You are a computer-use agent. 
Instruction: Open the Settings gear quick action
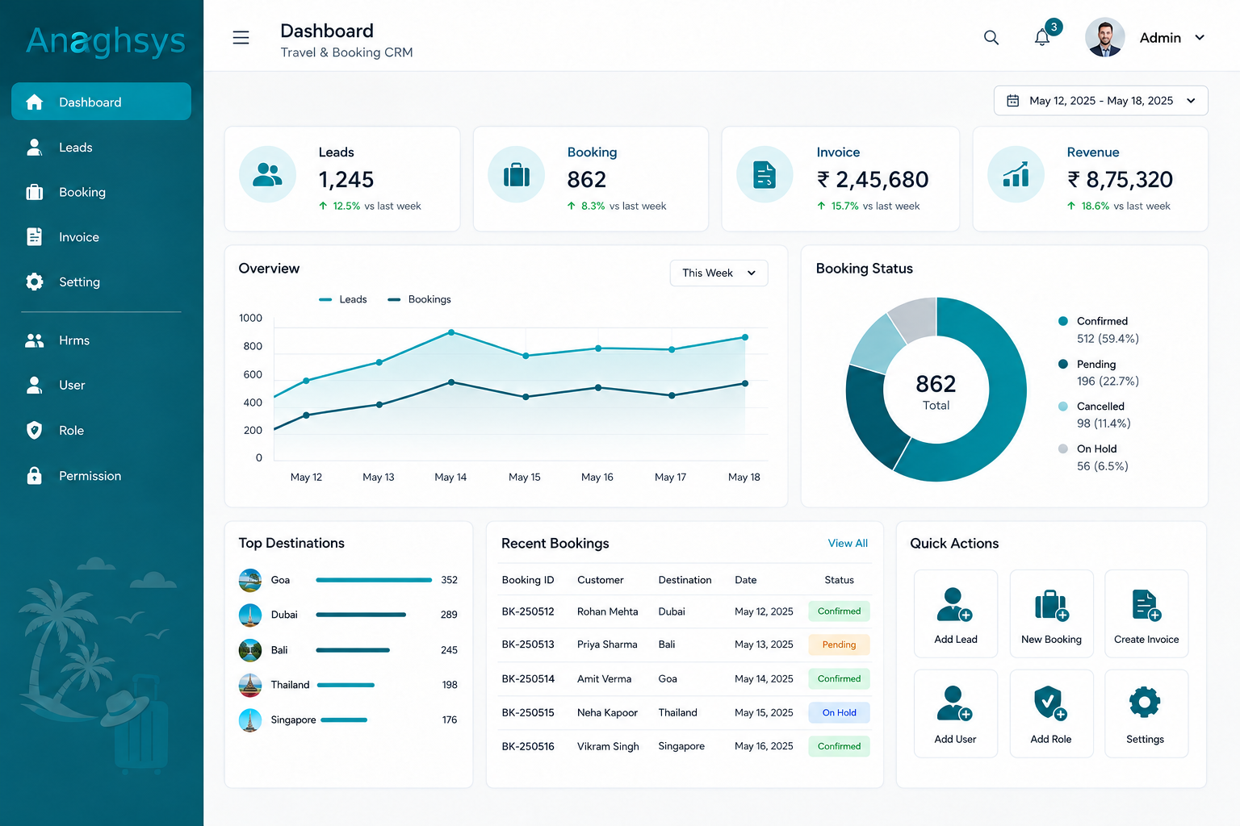click(x=1146, y=714)
